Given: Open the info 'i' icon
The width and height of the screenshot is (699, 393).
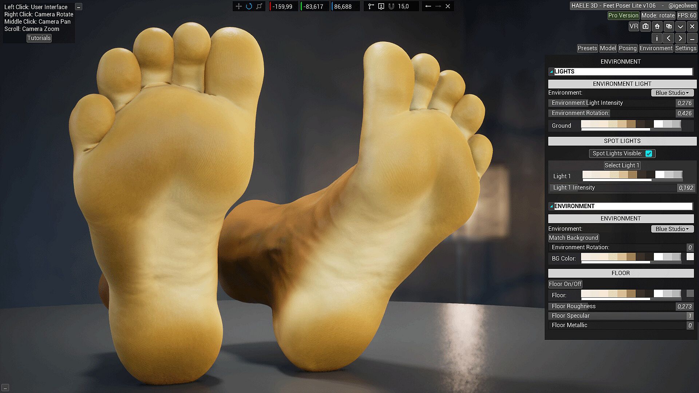Looking at the screenshot, I should pyautogui.click(x=657, y=38).
